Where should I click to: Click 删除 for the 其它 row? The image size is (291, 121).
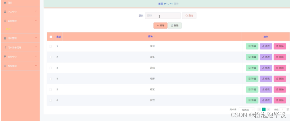(280, 100)
